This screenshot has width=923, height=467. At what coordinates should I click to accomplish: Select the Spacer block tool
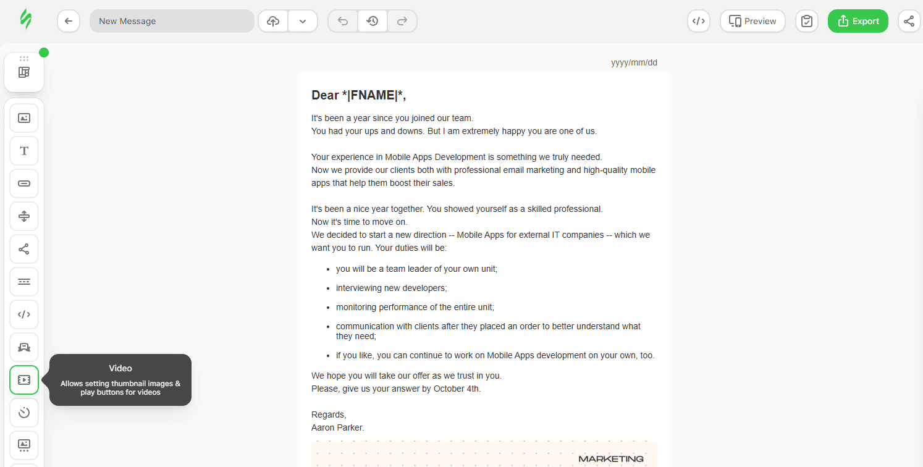tap(24, 216)
